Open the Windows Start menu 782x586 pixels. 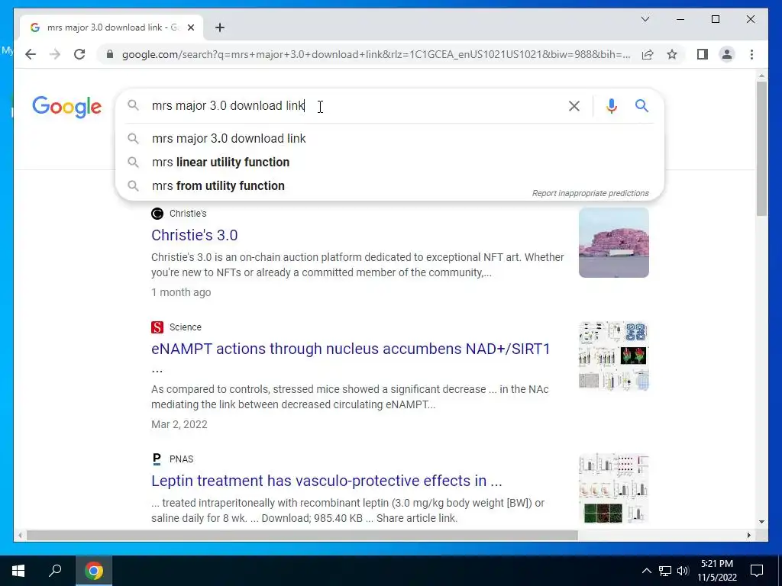(18, 571)
